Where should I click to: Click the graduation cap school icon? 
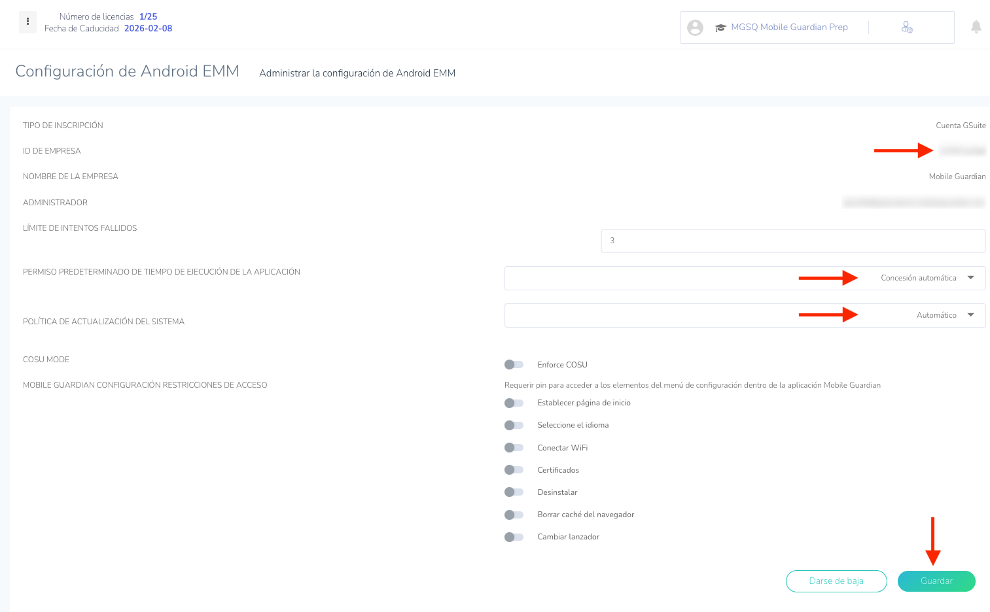pos(720,27)
